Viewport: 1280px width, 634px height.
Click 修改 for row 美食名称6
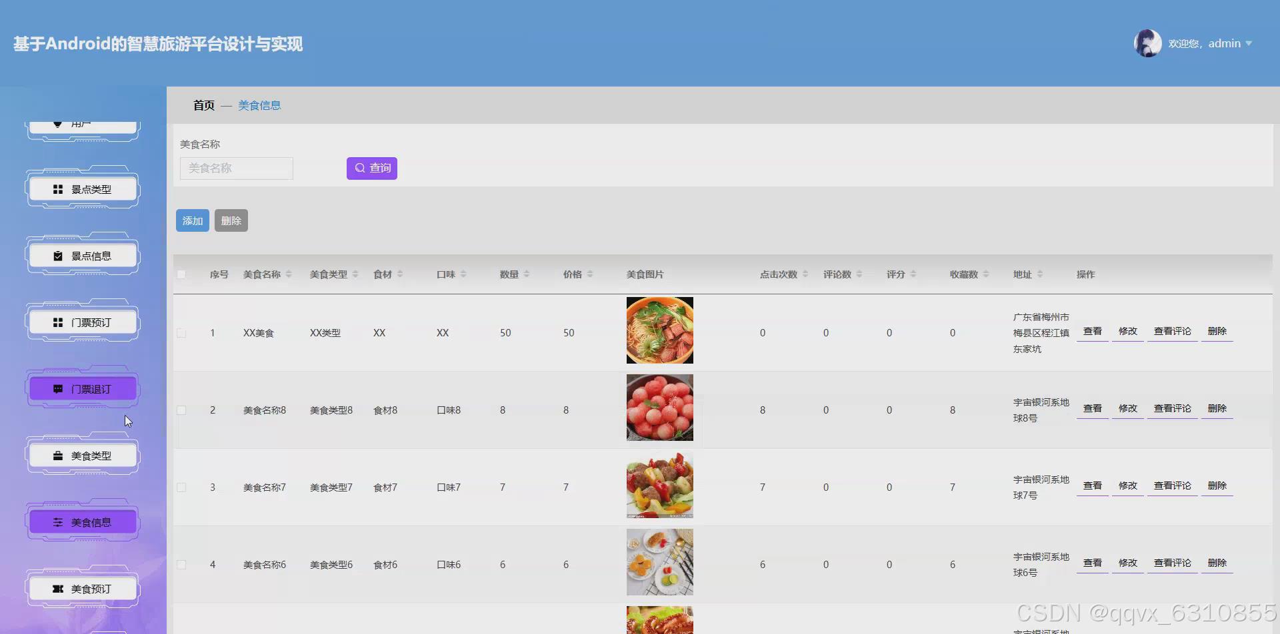pos(1128,563)
